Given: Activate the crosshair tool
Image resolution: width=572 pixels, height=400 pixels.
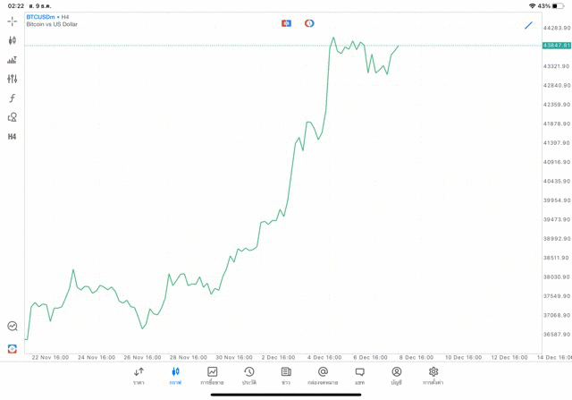Looking at the screenshot, I should click(x=13, y=21).
